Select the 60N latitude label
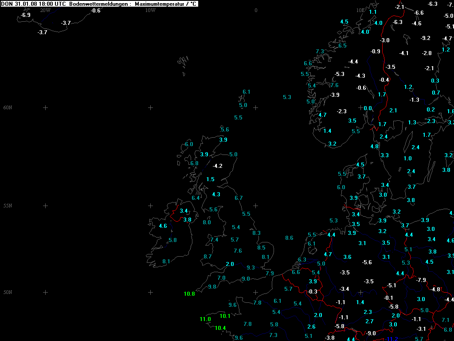The width and height of the screenshot is (454, 341). [x=8, y=107]
